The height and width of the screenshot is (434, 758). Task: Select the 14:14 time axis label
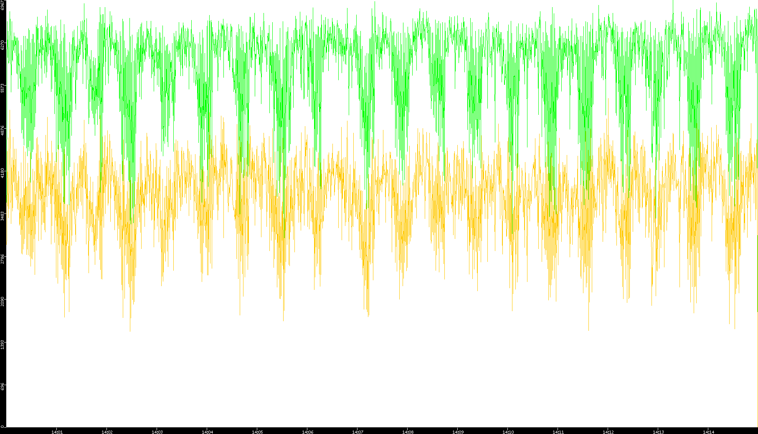pos(708,432)
